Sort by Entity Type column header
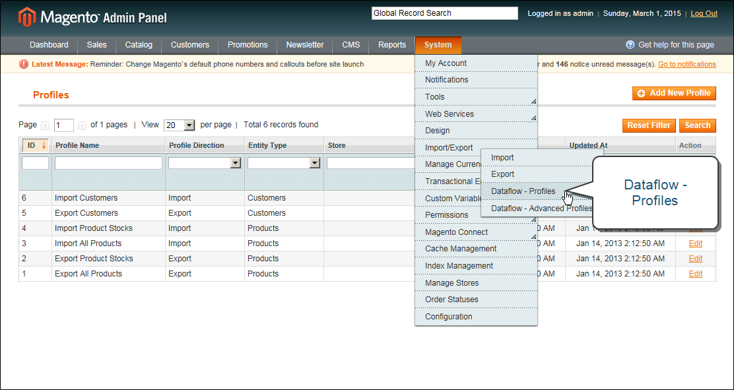The height and width of the screenshot is (390, 734). tap(267, 146)
